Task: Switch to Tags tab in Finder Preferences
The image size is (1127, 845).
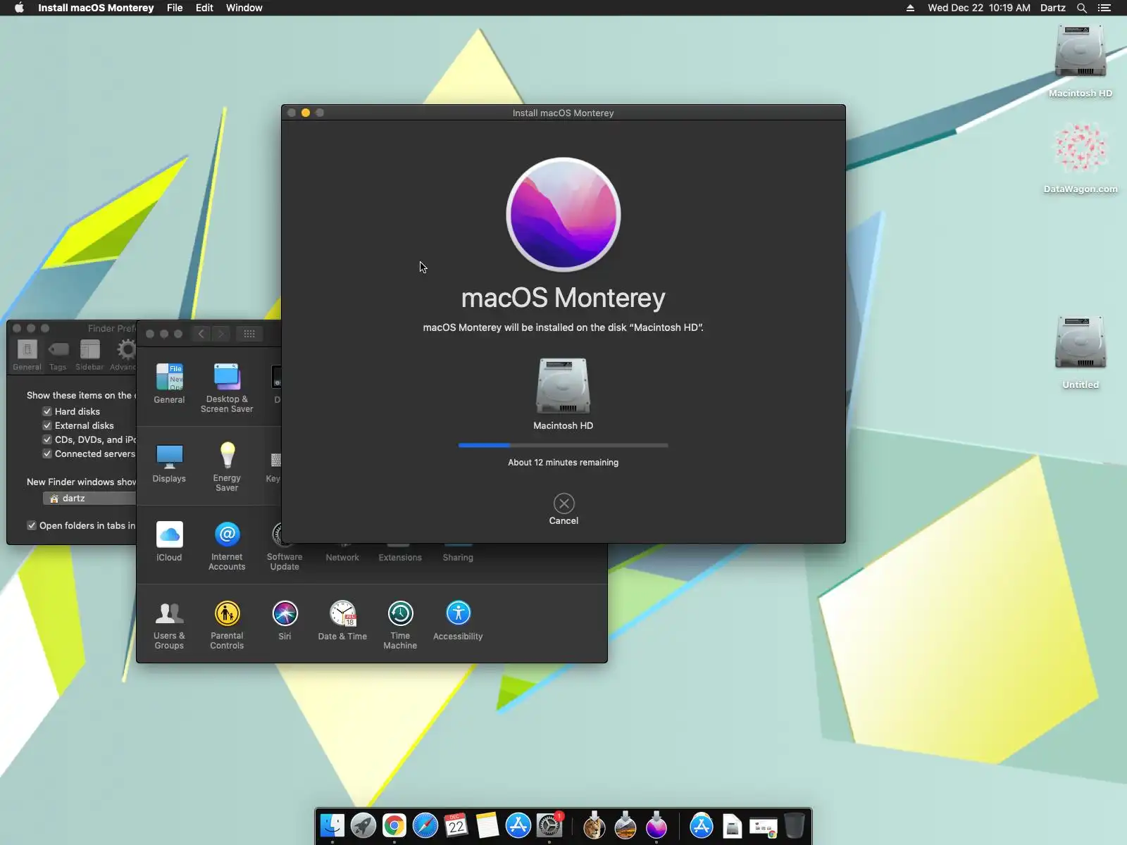Action: (x=58, y=354)
